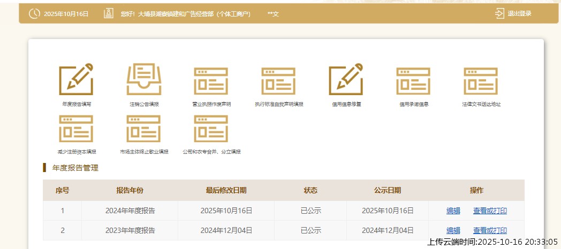Click the 信用承诺信息 icon
Viewport: 561px width, 249px height.
(413, 81)
